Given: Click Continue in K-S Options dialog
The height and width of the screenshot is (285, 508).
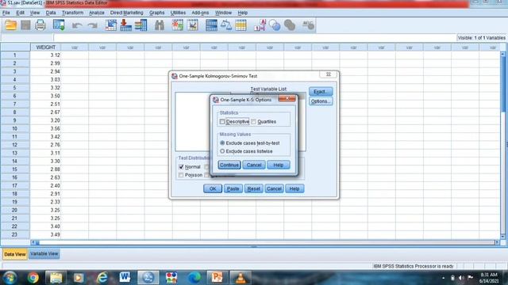Looking at the screenshot, I should tap(229, 165).
